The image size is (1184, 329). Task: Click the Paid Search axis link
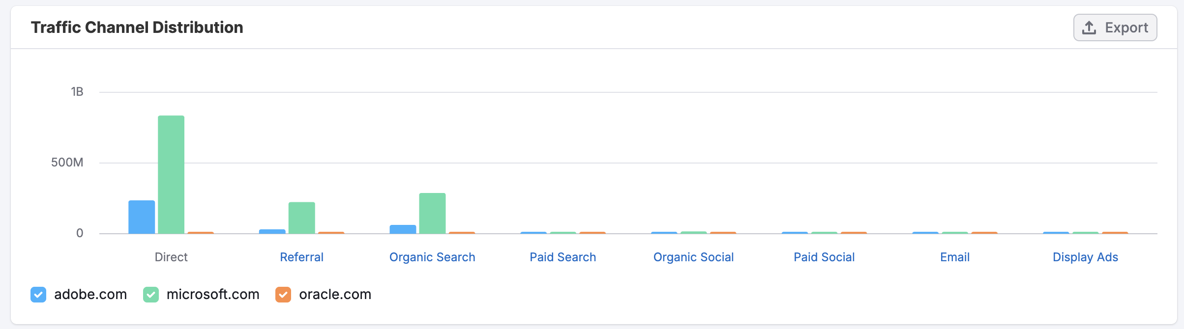(x=562, y=257)
